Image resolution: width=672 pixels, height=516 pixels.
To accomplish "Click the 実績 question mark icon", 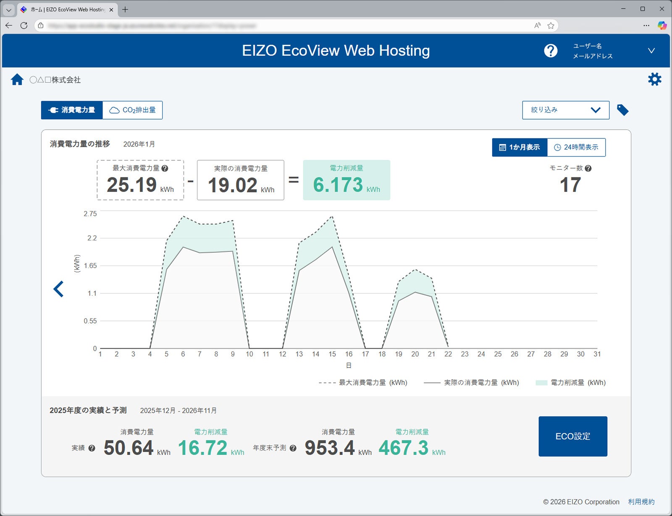I will 92,448.
